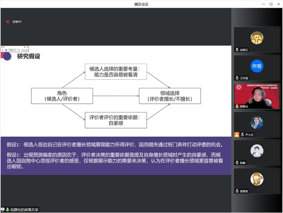Click the red recording indicator icon

pyautogui.click(x=8, y=22)
